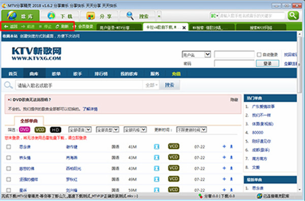Click the green magnifier search button at top right
This screenshot has width=305, height=201.
click(x=293, y=15)
